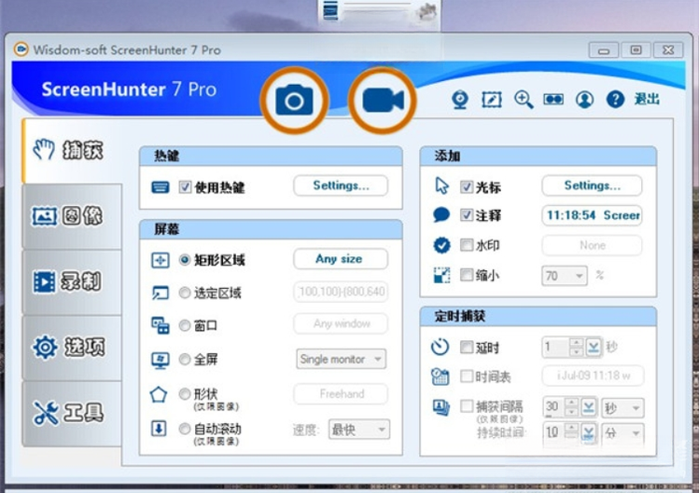Click the window capture icon
Viewport: 699px width, 493px height.
(x=160, y=325)
